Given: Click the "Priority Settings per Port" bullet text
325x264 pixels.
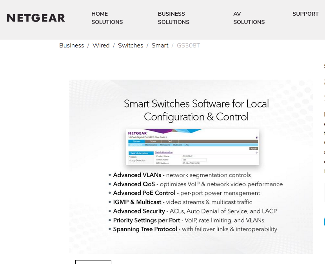Looking at the screenshot, I should tap(147, 220).
